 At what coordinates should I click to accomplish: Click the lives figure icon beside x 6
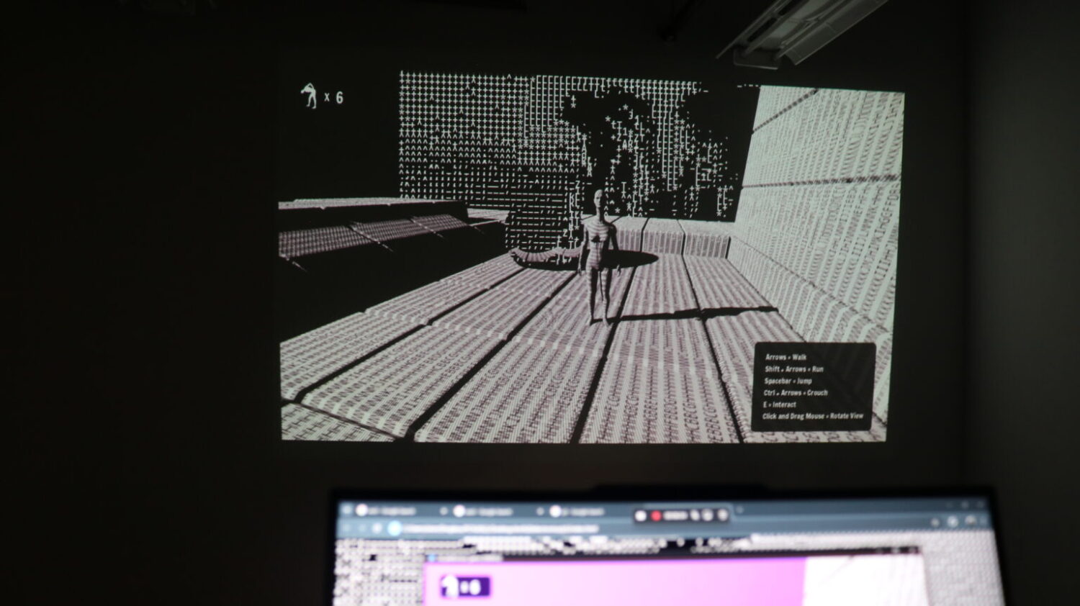pos(310,96)
